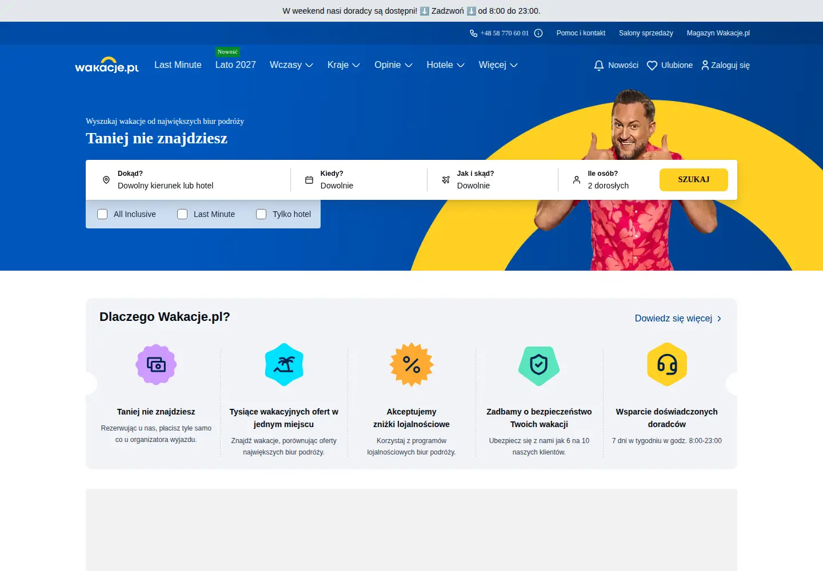Viewport: 823px width, 571px height.
Task: Click Tysiące wakacyjnych ofert w jednym miejscu heading
Action: 284,418
